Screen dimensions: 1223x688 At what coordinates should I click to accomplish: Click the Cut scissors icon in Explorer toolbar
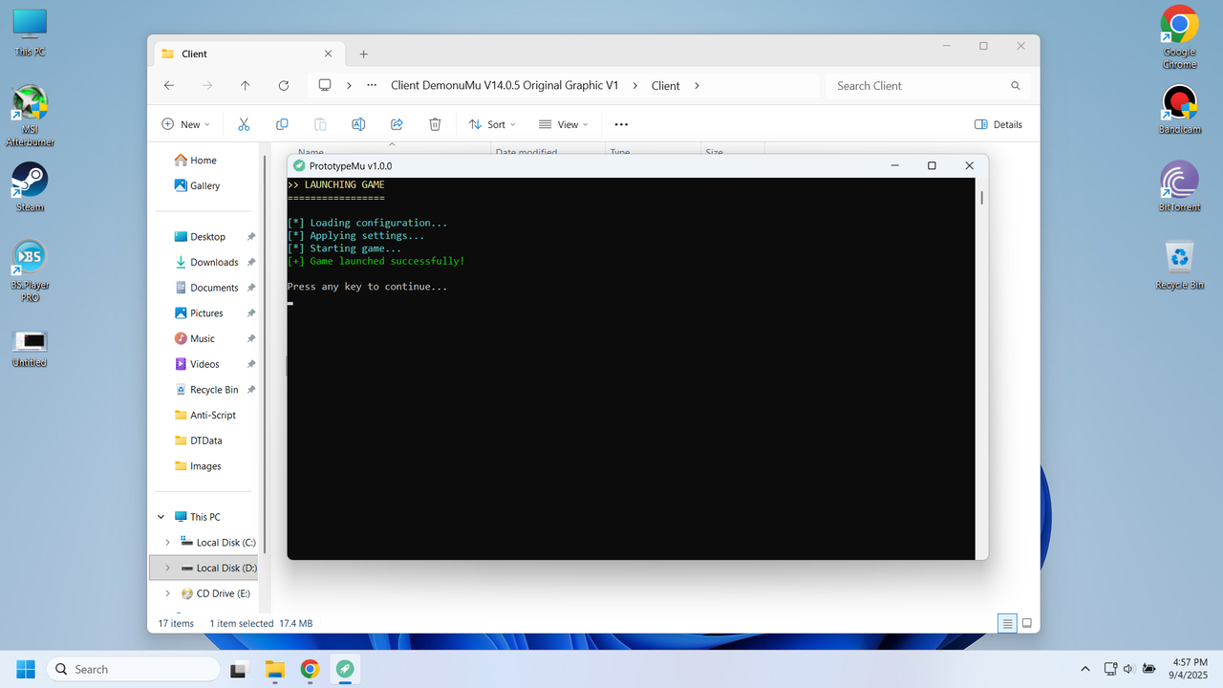point(244,124)
